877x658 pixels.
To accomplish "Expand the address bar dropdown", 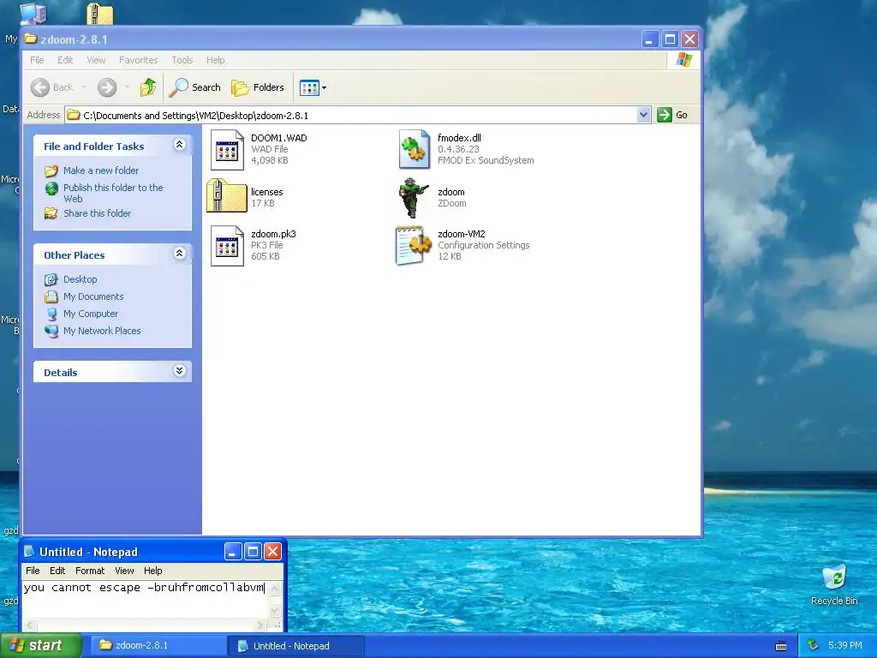I will tap(643, 115).
